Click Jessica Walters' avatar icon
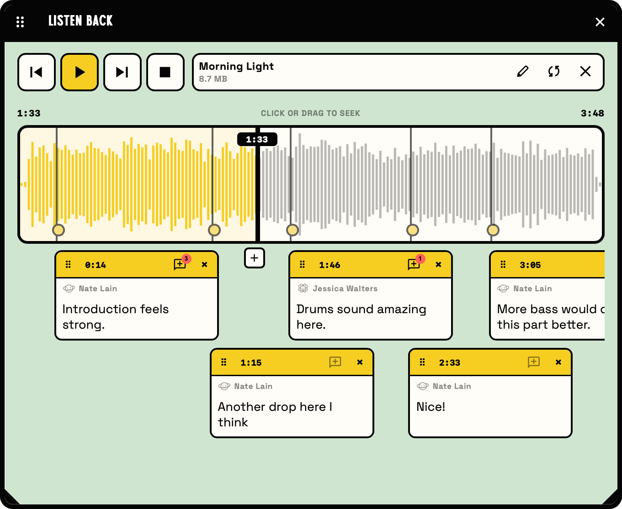This screenshot has height=509, width=622. pyautogui.click(x=303, y=289)
